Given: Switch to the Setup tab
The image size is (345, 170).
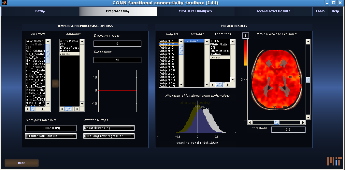Looking at the screenshot, I should pos(40,11).
